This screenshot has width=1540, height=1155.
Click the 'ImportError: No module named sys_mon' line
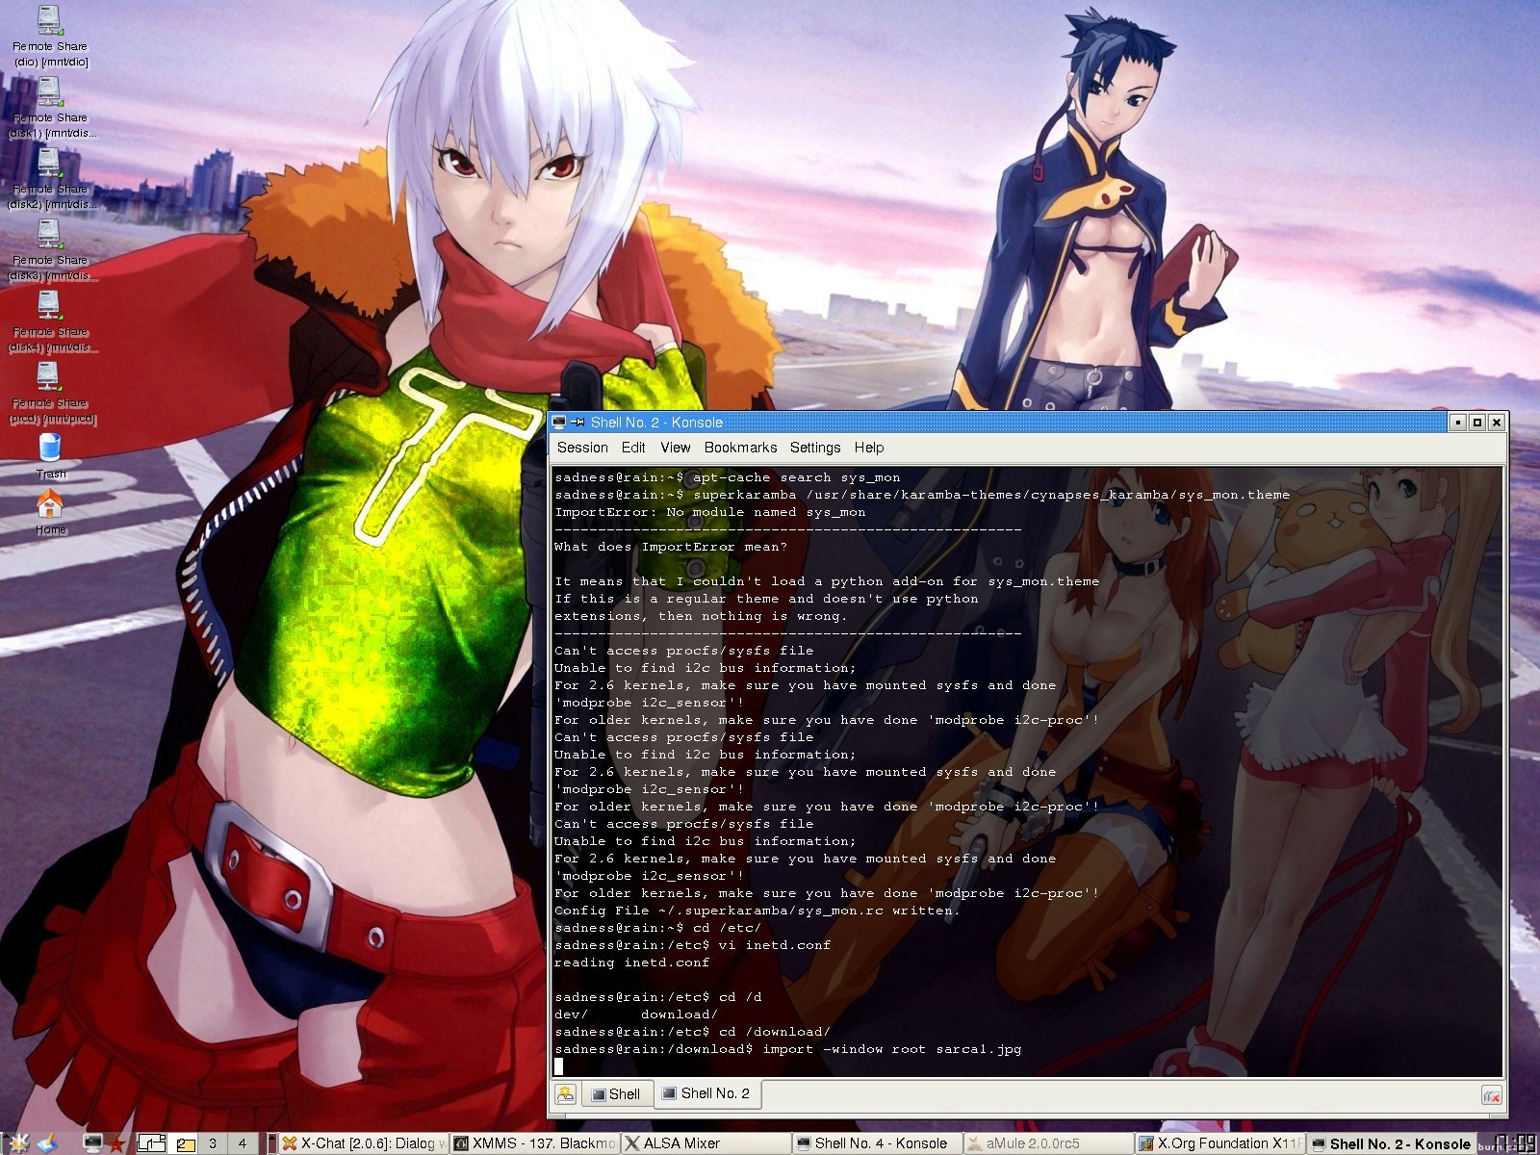tap(709, 512)
